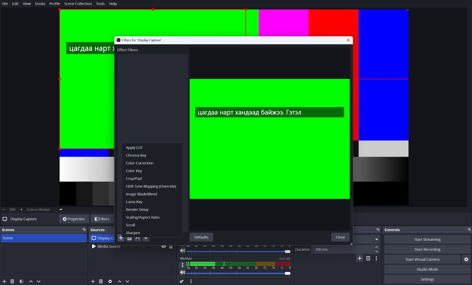Increase Duration with up stepper arrow
The width and height of the screenshot is (472, 285).
pos(376,247)
